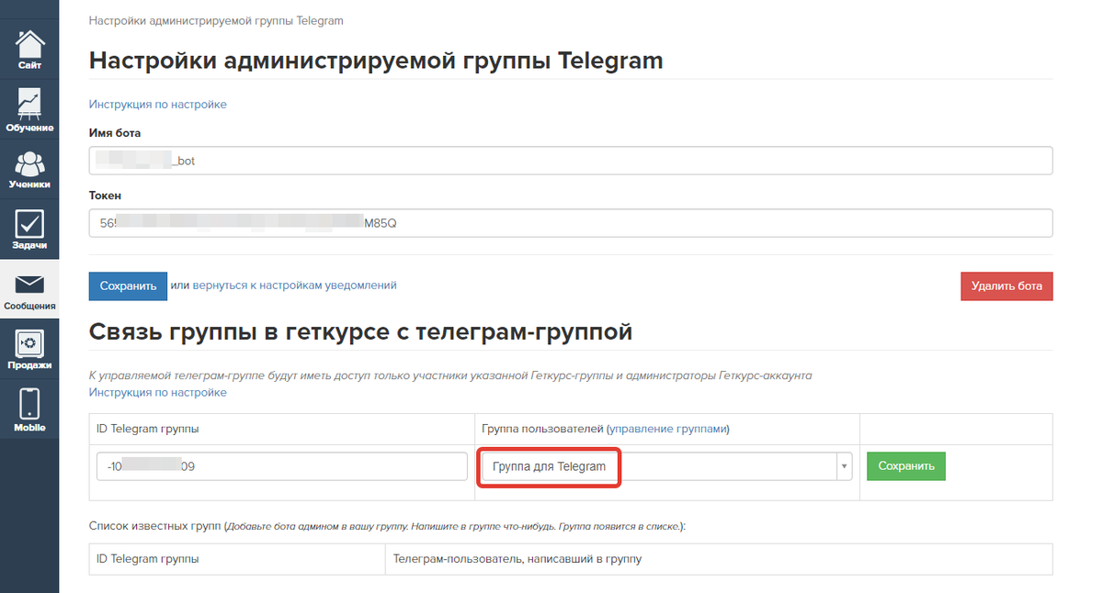Click the user group dropdown arrow
1103x593 pixels.
[x=844, y=466]
